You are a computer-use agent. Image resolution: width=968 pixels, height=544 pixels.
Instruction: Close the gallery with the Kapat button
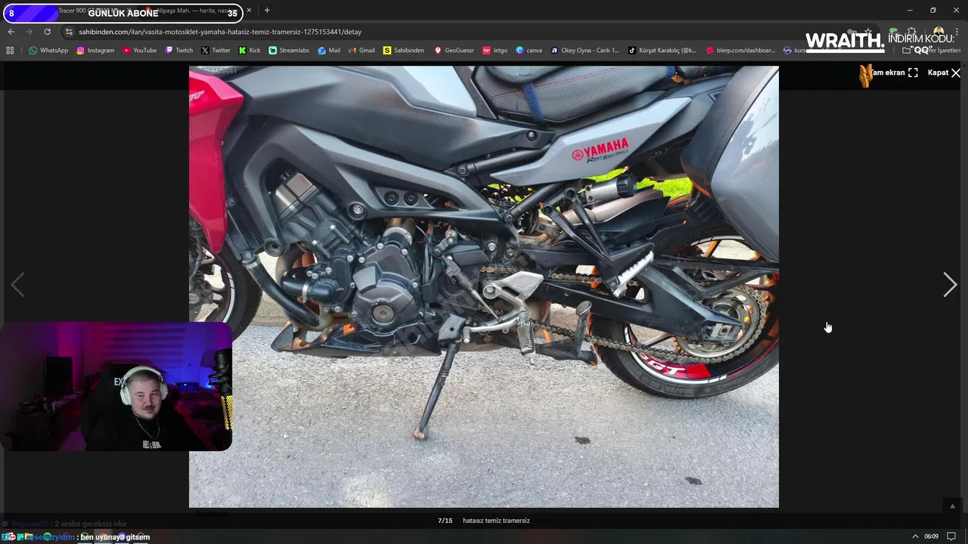click(944, 73)
